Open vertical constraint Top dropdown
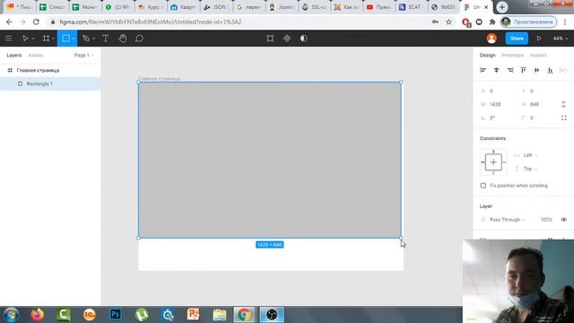Image resolution: width=574 pixels, height=323 pixels. click(x=530, y=169)
